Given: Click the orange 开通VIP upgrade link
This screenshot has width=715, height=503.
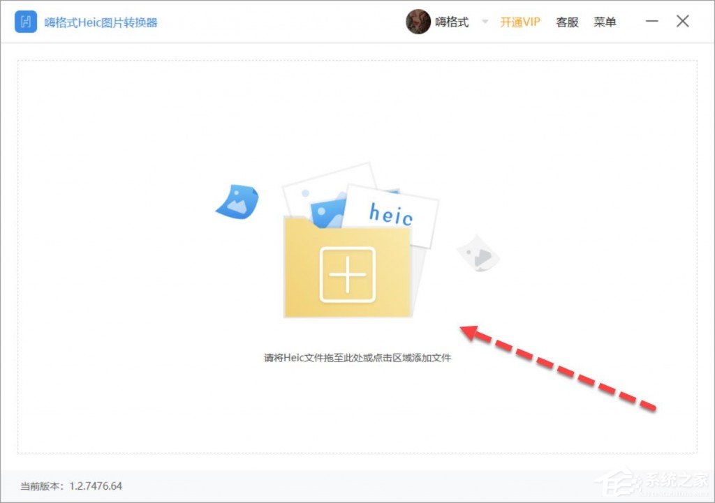Looking at the screenshot, I should tap(519, 22).
